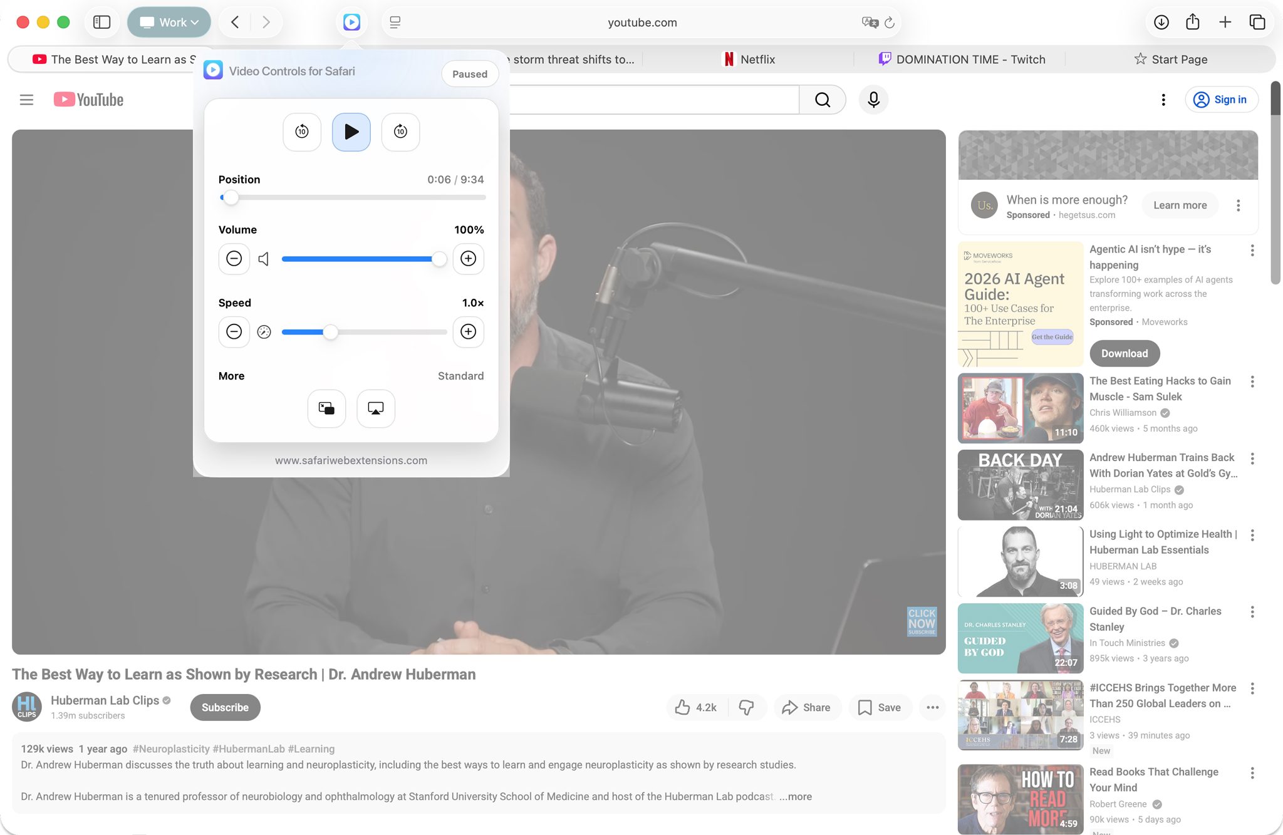This screenshot has width=1283, height=835.
Task: Open options menu for MoveWorks ad
Action: pyautogui.click(x=1252, y=251)
